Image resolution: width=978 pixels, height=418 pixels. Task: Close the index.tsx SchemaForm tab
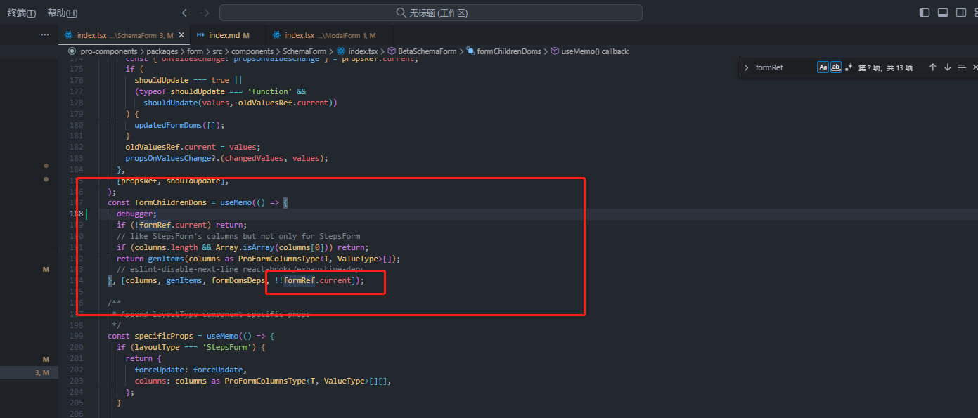coord(180,33)
